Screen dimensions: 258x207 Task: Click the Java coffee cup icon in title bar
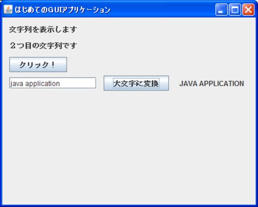8,9
